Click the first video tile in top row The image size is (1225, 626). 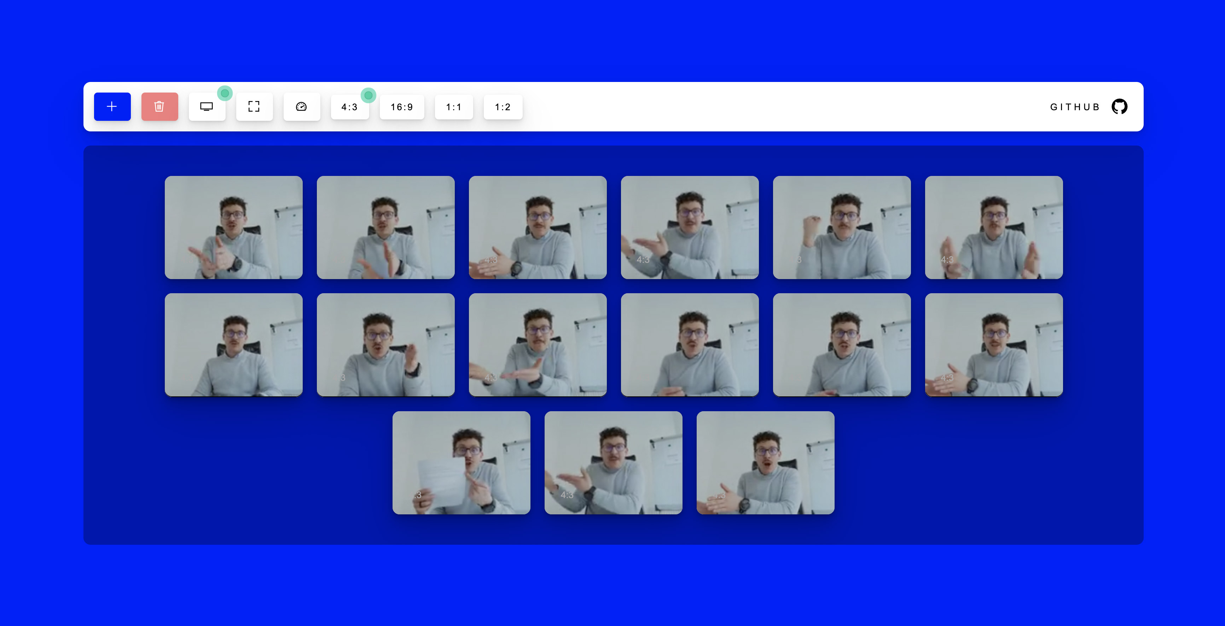[233, 228]
